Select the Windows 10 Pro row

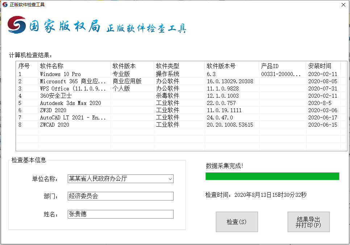click(x=61, y=74)
